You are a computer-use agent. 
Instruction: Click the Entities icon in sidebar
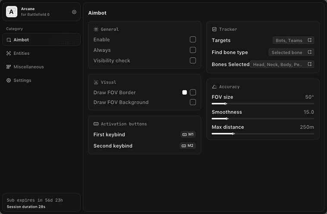click(x=9, y=53)
